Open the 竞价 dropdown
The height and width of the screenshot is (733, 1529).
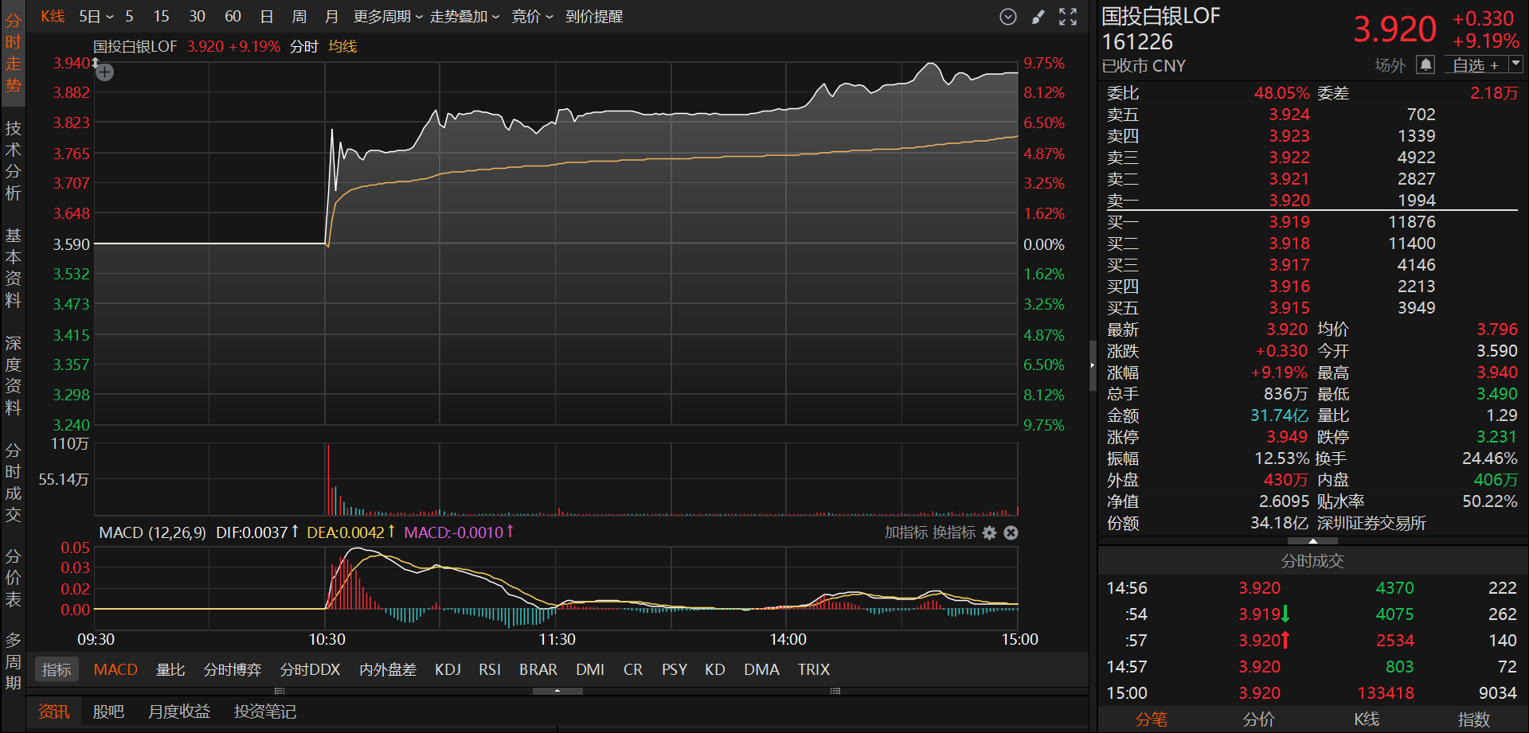point(532,17)
